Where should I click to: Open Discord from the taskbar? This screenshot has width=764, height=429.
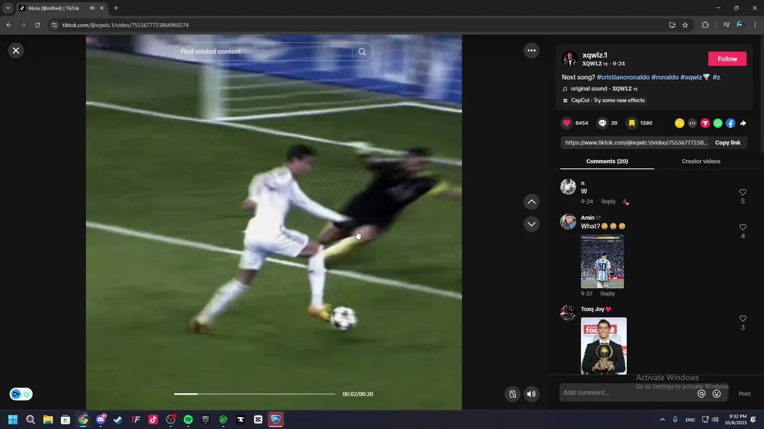[x=101, y=419]
